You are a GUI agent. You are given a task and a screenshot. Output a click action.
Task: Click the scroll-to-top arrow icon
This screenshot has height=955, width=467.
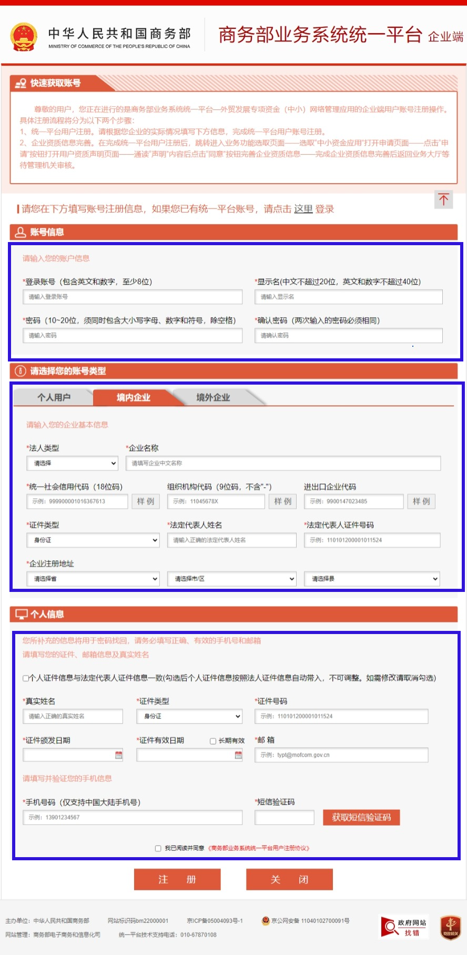443,199
